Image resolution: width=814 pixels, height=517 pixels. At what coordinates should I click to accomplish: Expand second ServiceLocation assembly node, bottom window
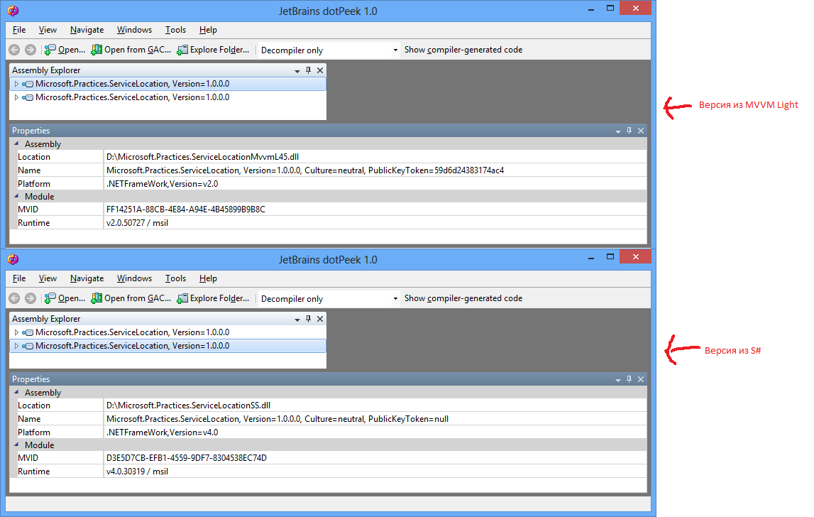click(x=16, y=346)
